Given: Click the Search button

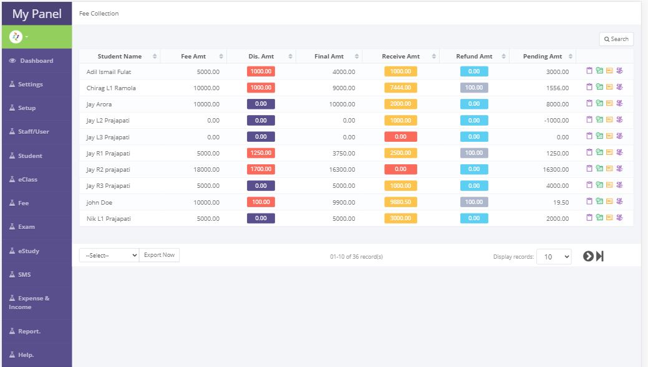Looking at the screenshot, I should click(x=616, y=39).
